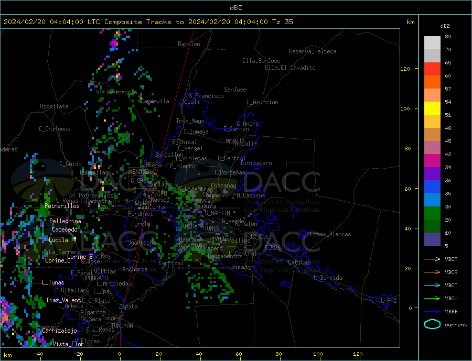Click the '100' tick on right axis
Viewport: 472px width, 361px height.
click(x=405, y=108)
